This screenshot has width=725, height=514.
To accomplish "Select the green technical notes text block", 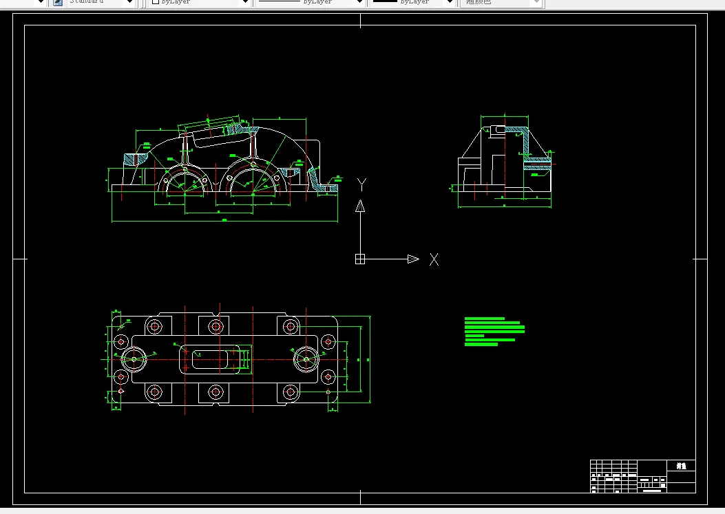I will [494, 332].
